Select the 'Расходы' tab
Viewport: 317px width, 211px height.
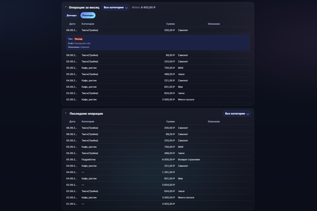point(88,15)
